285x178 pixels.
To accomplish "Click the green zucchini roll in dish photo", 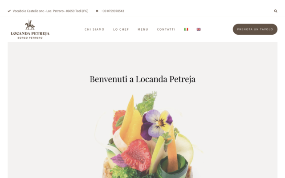I will click(172, 166).
